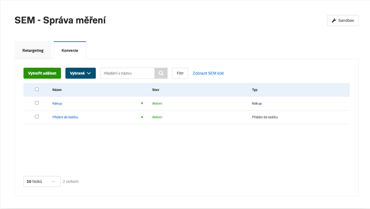Click the Typ column header
370x209 pixels.
tap(255, 90)
